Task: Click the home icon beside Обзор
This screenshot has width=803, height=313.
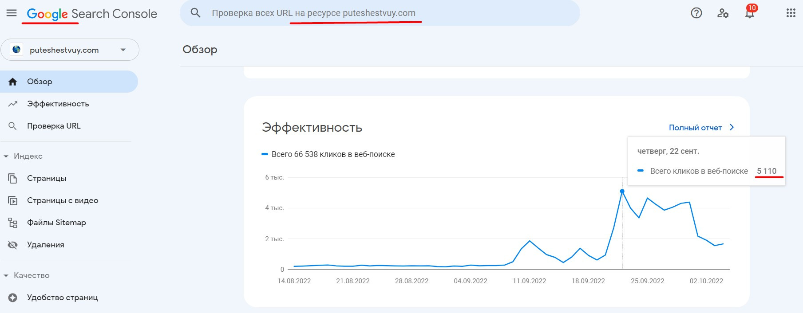Action: tap(13, 82)
